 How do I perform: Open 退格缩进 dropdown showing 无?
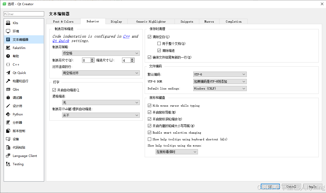tap(101, 103)
